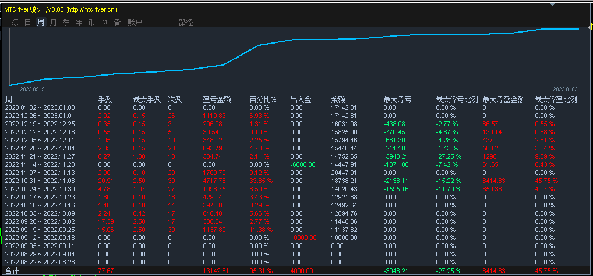Click the 最大浮盈金额 column header
This screenshot has width=593, height=276.
point(504,99)
